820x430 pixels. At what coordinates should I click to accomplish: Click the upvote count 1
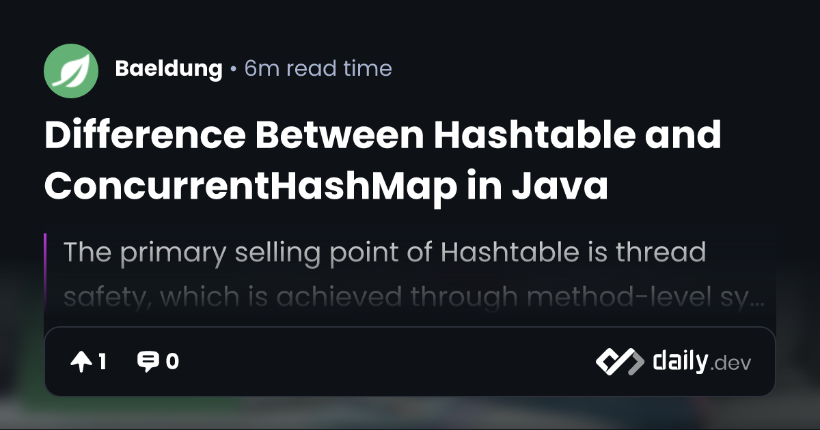point(102,362)
